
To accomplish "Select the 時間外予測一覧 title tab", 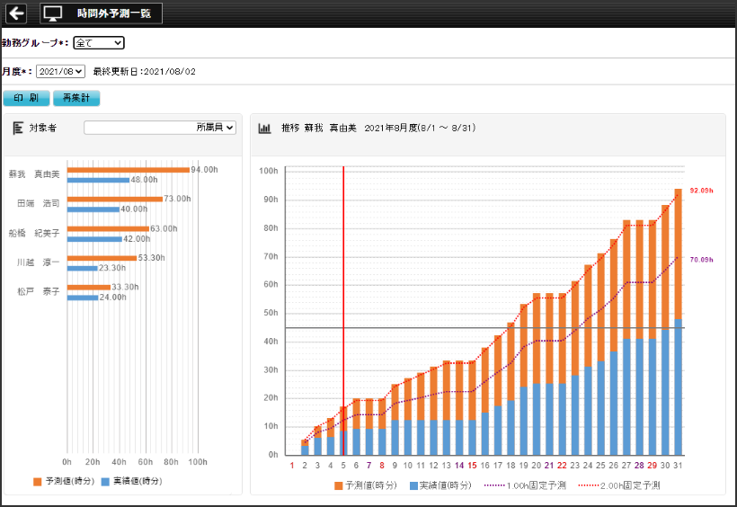I will 112,13.
